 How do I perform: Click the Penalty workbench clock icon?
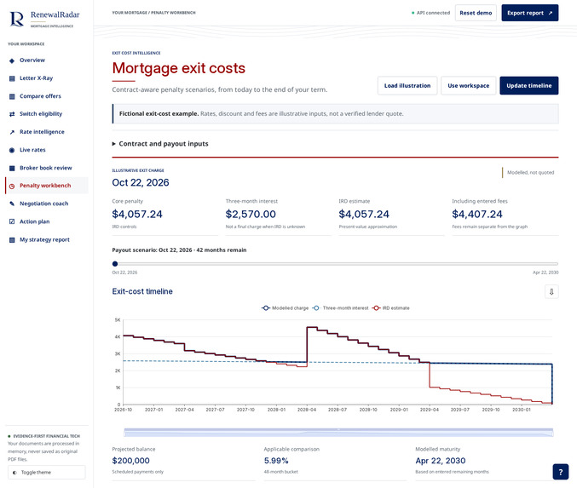pos(12,186)
